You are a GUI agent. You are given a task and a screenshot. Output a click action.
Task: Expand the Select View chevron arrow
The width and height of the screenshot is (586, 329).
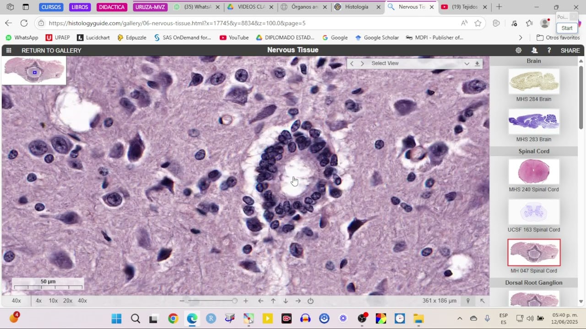pyautogui.click(x=467, y=64)
